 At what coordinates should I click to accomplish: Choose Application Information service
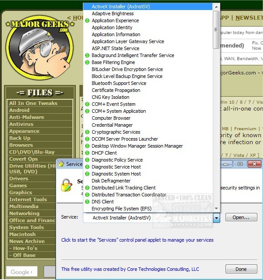[x=148, y=34]
